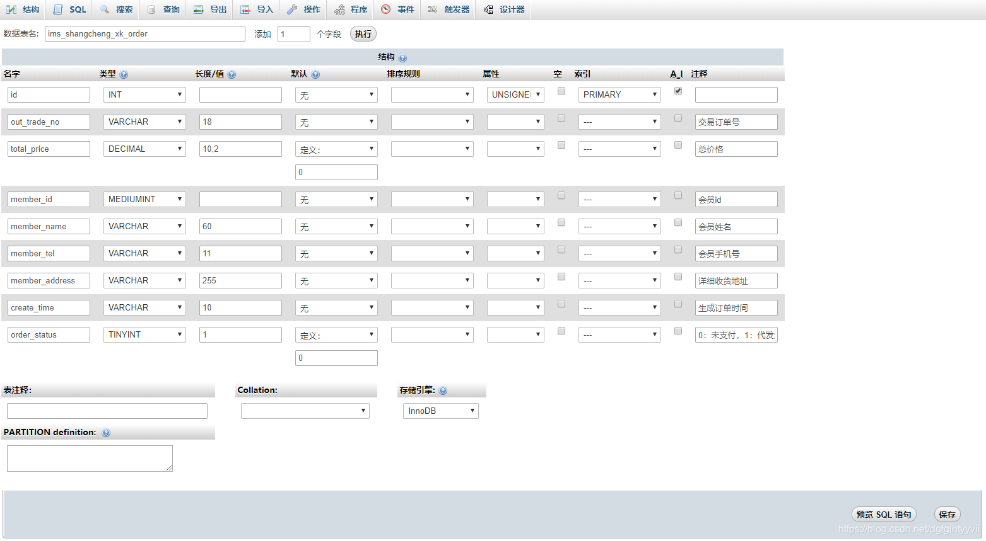
Task: Switch to the SQL tab
Action: 69,9
